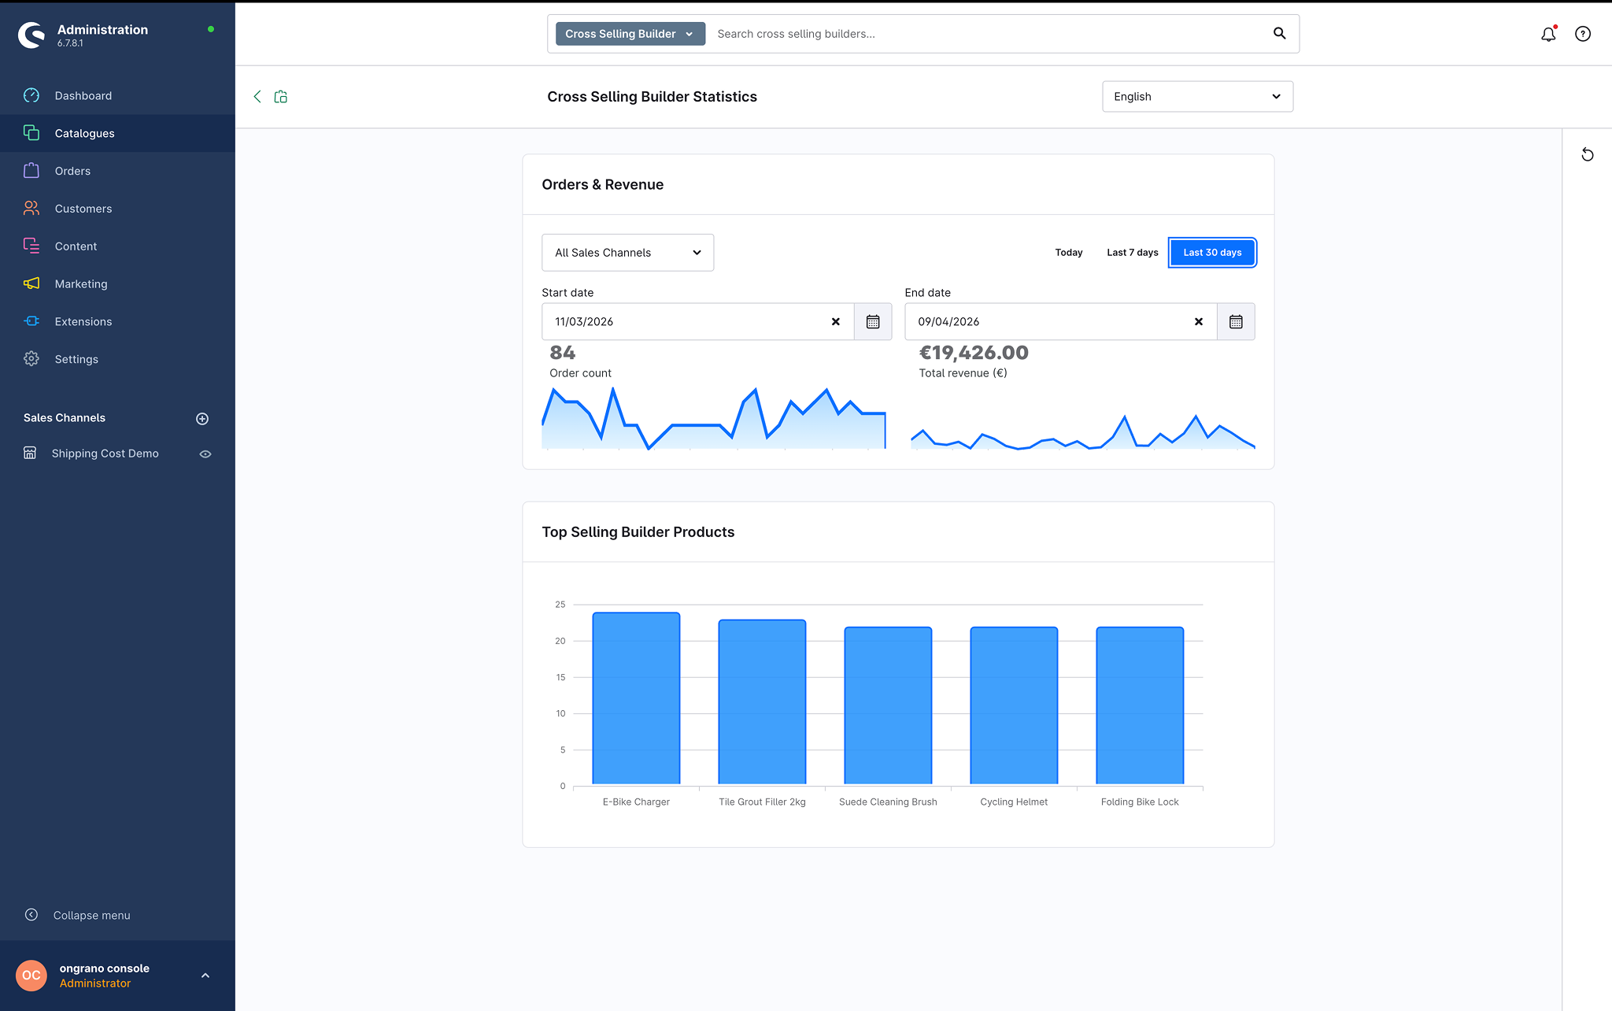Click the search magnifier icon
1612x1011 pixels.
(x=1279, y=33)
